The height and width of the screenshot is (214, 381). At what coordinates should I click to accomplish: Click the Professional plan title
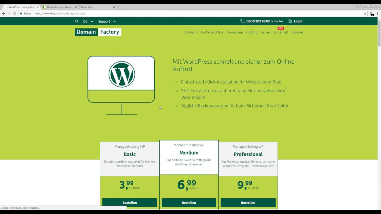(x=248, y=154)
